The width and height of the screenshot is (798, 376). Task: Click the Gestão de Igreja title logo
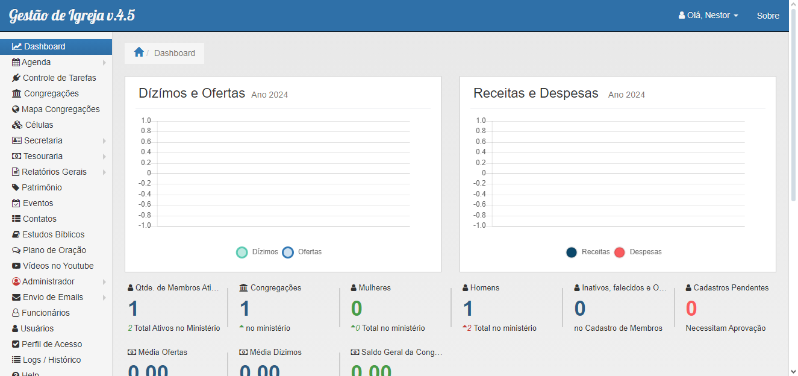pyautogui.click(x=72, y=16)
